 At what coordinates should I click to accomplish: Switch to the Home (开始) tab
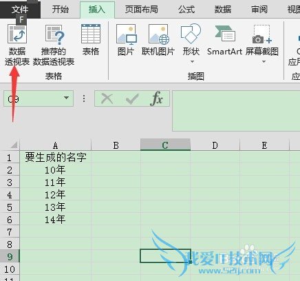60,10
